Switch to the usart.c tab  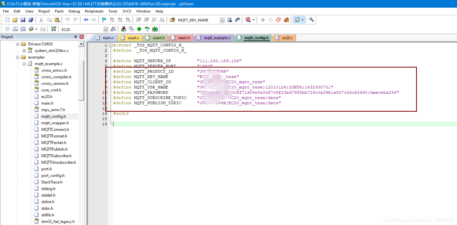(130, 38)
